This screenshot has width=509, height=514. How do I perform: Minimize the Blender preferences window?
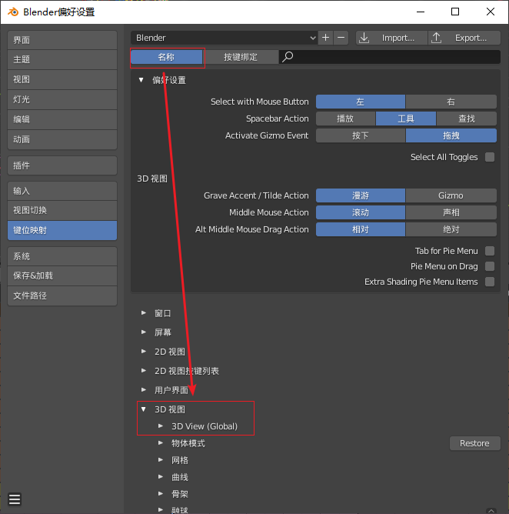421,12
